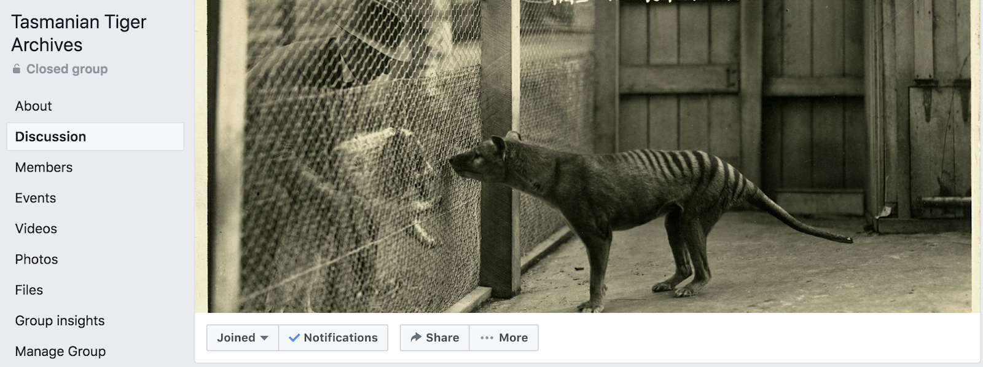
Task: Click the Tasmanian Tiger Archives group title
Action: tap(79, 33)
